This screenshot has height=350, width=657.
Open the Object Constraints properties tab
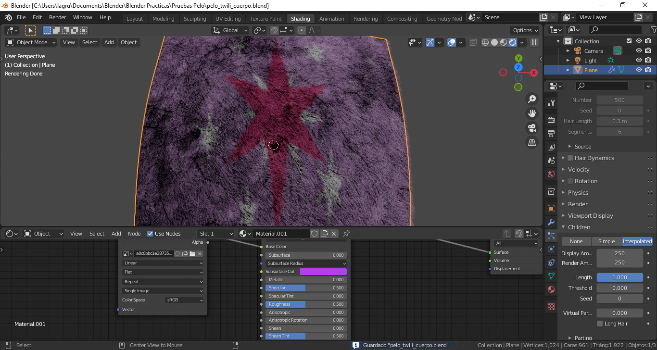[x=551, y=262]
